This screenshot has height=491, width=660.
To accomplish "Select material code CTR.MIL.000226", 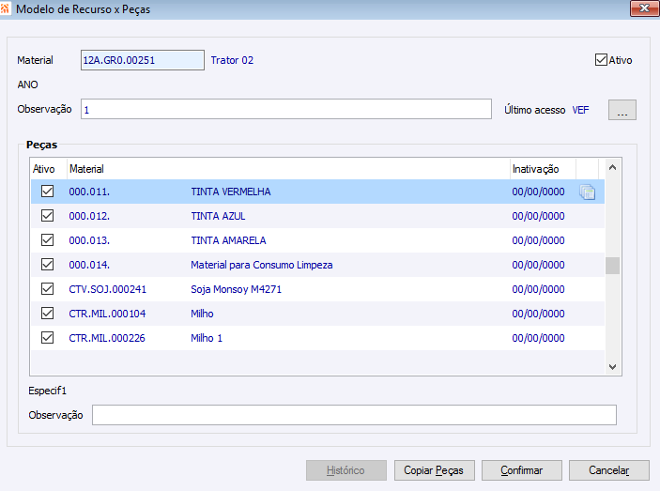I will (107, 338).
